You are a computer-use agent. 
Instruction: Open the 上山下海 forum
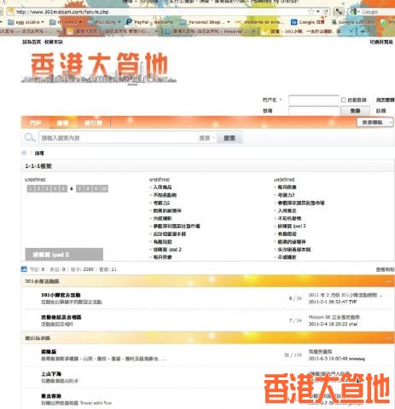pos(51,374)
